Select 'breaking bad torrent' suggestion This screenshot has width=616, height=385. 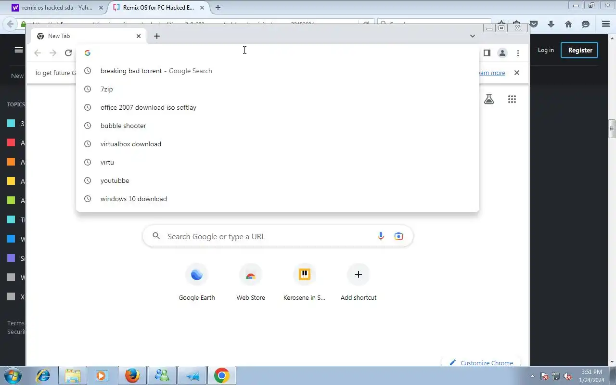278,71
